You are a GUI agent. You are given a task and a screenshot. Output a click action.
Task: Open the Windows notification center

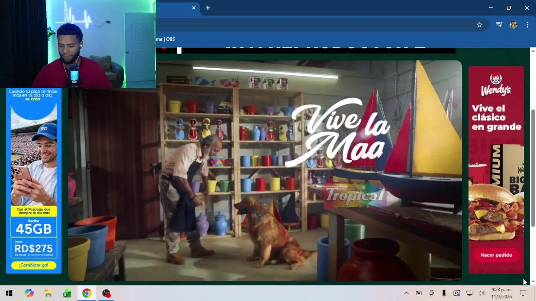523,293
